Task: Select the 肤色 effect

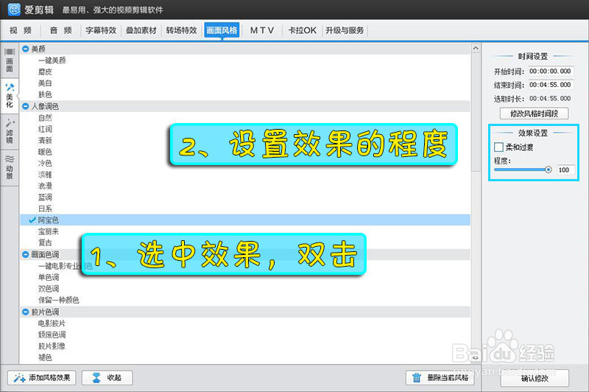Action: coord(45,95)
